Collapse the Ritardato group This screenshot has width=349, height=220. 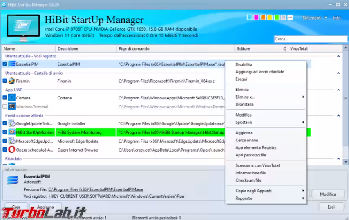[338, 159]
